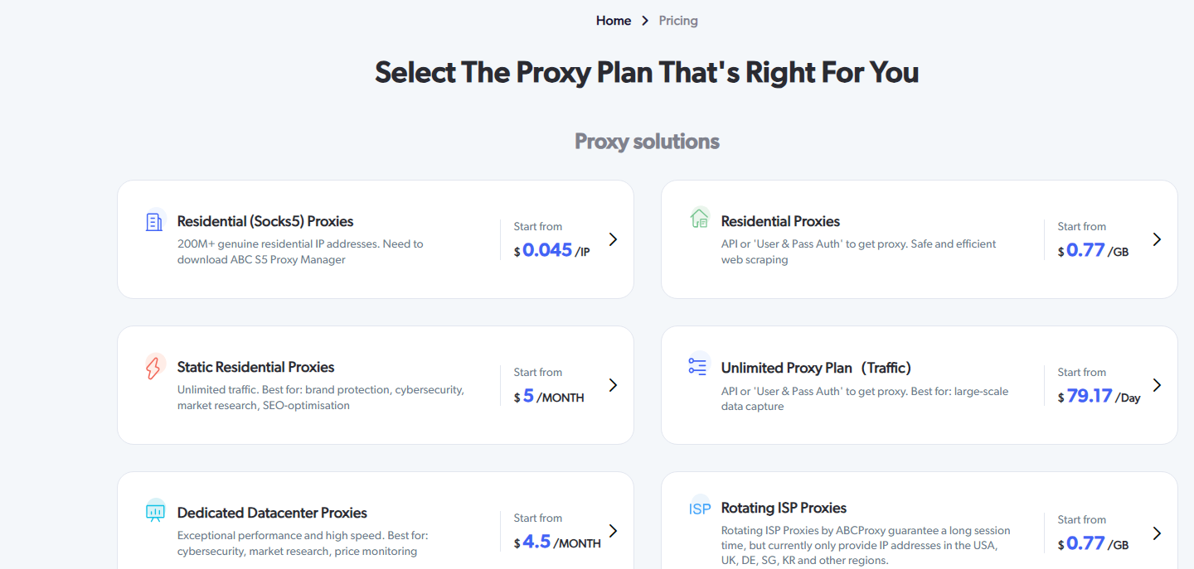
Task: Click the Residential (Socks5) Proxies building icon
Action: (x=154, y=221)
